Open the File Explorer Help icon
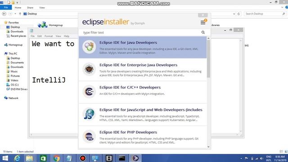This screenshot has width=288, height=162. [x=287, y=7]
